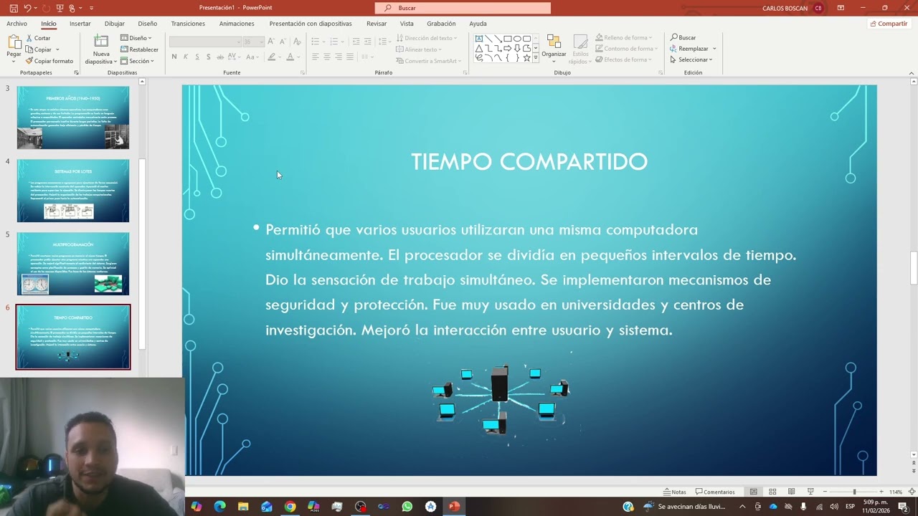Toggle Comentarios pane in status bar

[715, 492]
